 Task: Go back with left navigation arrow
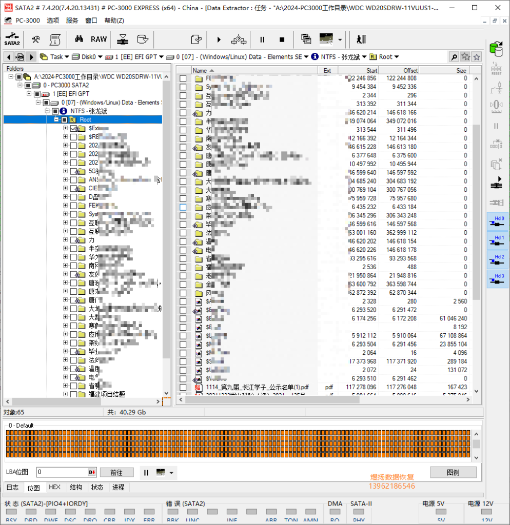point(9,57)
